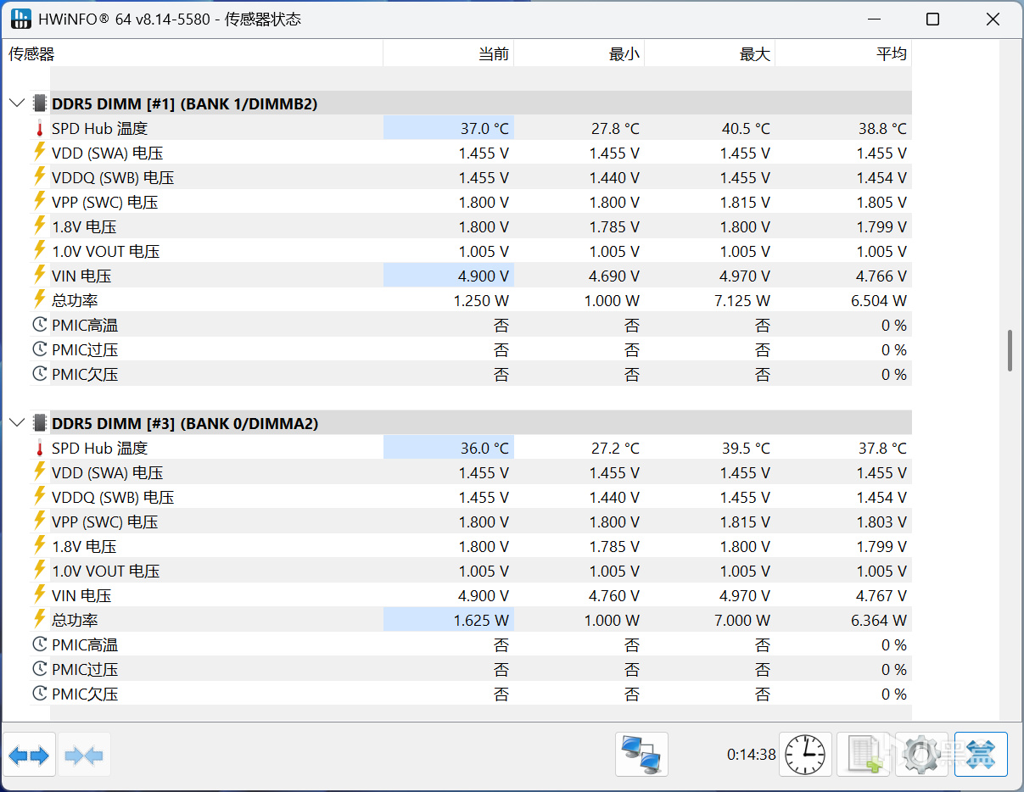
Task: Click DIMM #3 VPP average 1.803 V
Action: point(881,521)
